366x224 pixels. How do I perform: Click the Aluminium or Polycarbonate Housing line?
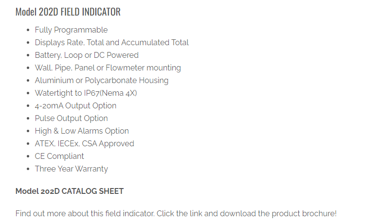101,81
